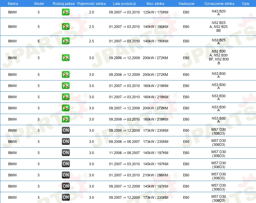Click petrol icon for N53 B30, 09.2006 -> 12.2009
256x203 pixels.
coord(65,74)
